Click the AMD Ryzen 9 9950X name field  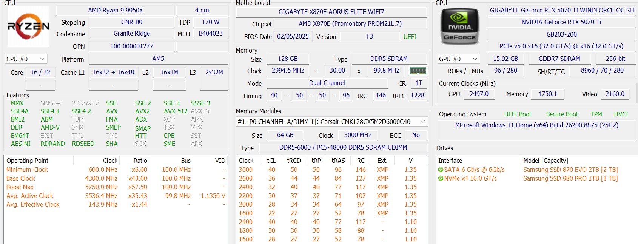point(116,11)
